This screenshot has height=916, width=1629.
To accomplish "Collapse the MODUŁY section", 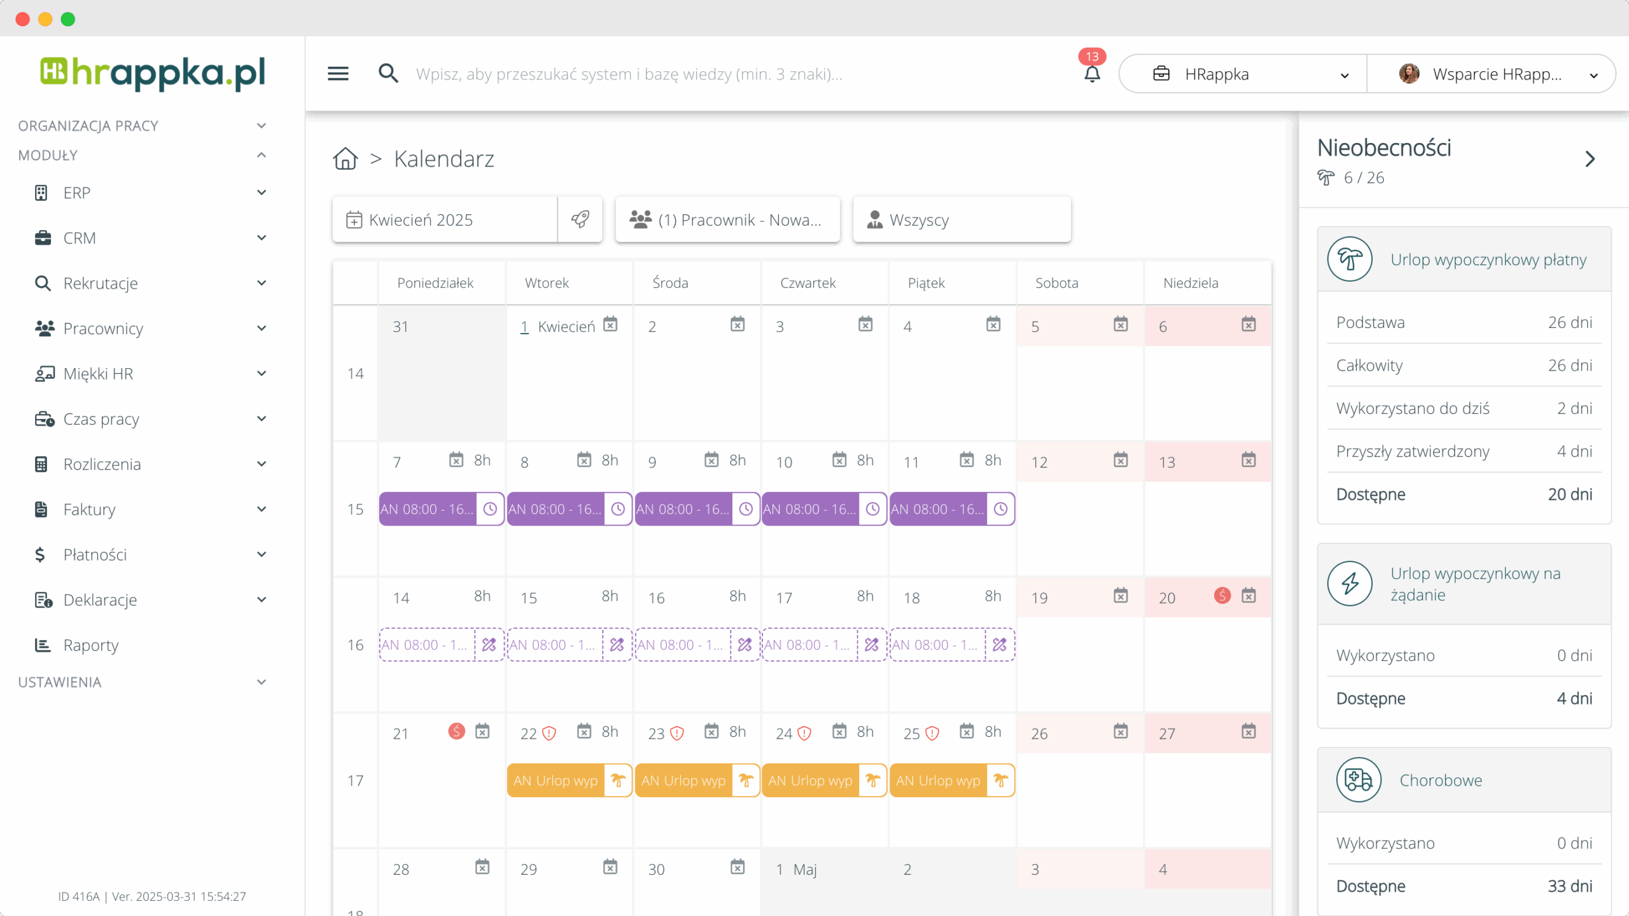I will 261,155.
